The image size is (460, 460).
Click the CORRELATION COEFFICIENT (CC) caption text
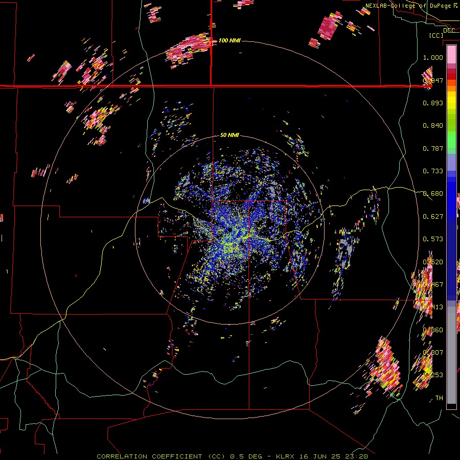pyautogui.click(x=161, y=456)
